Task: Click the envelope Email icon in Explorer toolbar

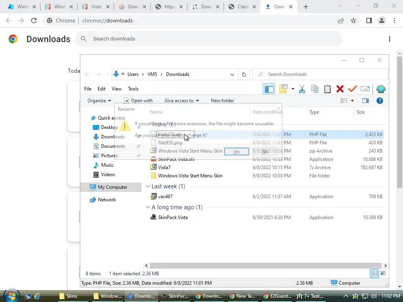Action: pyautogui.click(x=365, y=89)
